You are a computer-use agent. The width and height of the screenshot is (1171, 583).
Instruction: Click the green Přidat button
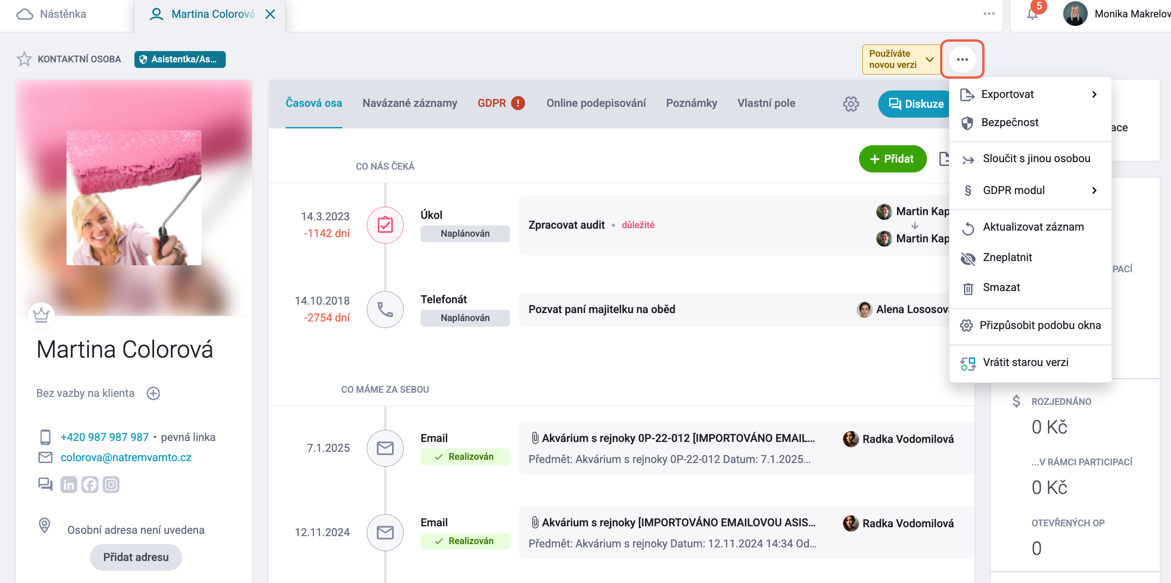[892, 159]
